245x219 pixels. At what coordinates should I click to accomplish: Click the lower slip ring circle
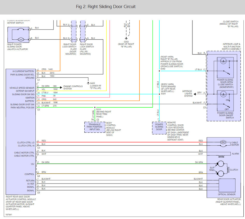(221, 174)
